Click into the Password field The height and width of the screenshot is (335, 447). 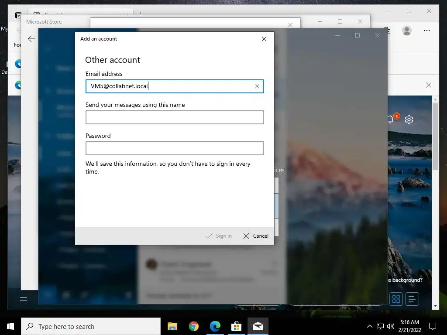coord(175,148)
